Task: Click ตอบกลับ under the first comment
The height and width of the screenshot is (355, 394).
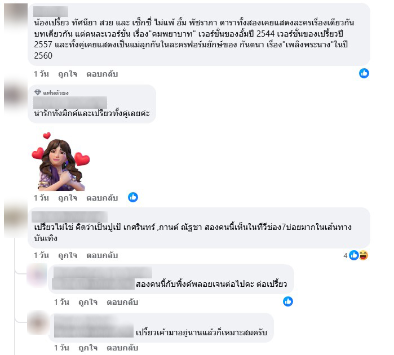Action: click(x=102, y=74)
